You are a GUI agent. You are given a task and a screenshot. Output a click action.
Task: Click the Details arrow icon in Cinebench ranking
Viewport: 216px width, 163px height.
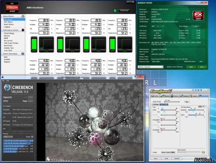pos(32,137)
